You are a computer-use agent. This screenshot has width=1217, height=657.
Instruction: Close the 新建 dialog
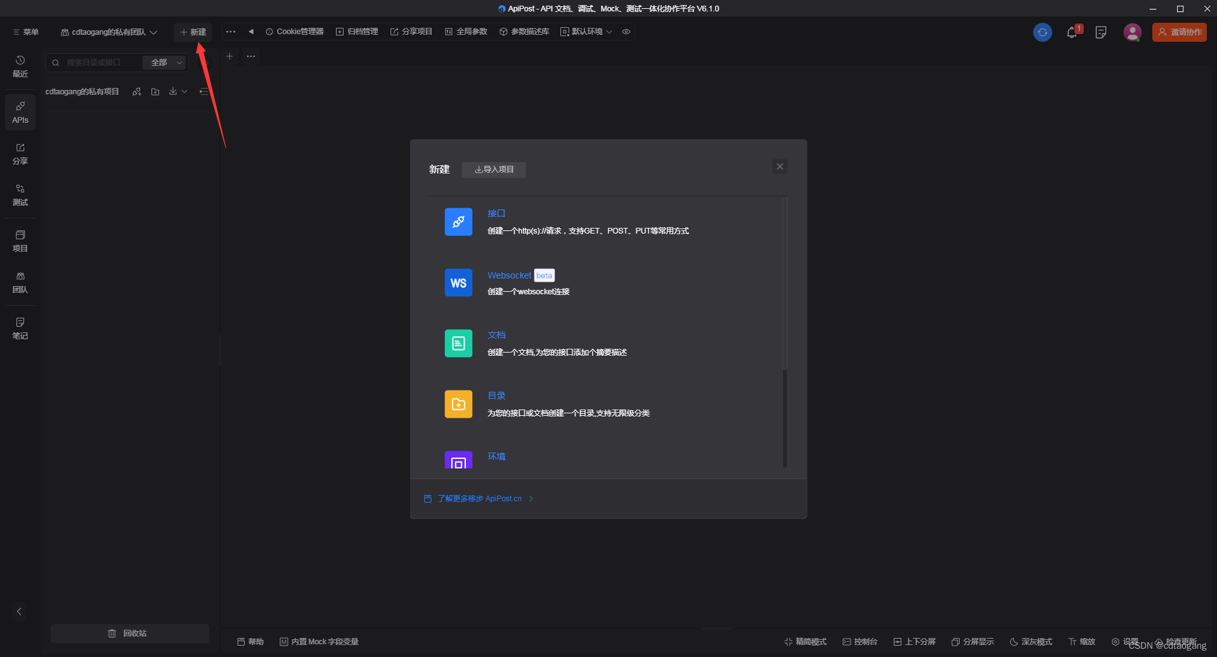pos(780,166)
